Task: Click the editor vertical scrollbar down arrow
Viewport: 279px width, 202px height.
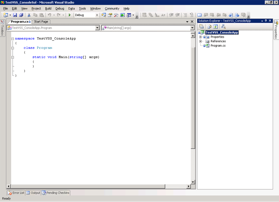Action: click(x=193, y=182)
